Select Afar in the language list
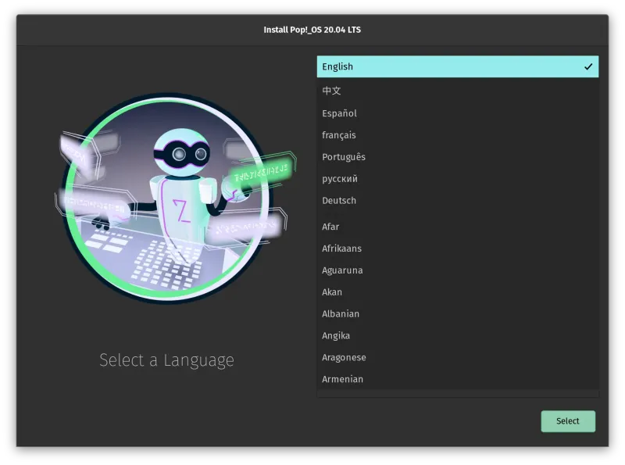Viewport: 625px width, 465px height. [458, 227]
